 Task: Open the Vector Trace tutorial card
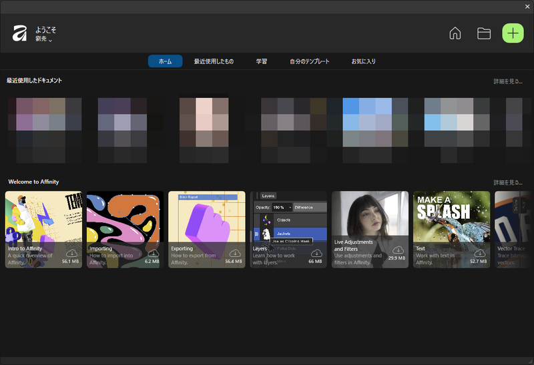(513, 229)
